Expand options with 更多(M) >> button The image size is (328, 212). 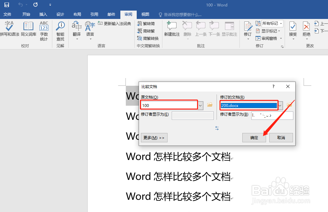154,138
